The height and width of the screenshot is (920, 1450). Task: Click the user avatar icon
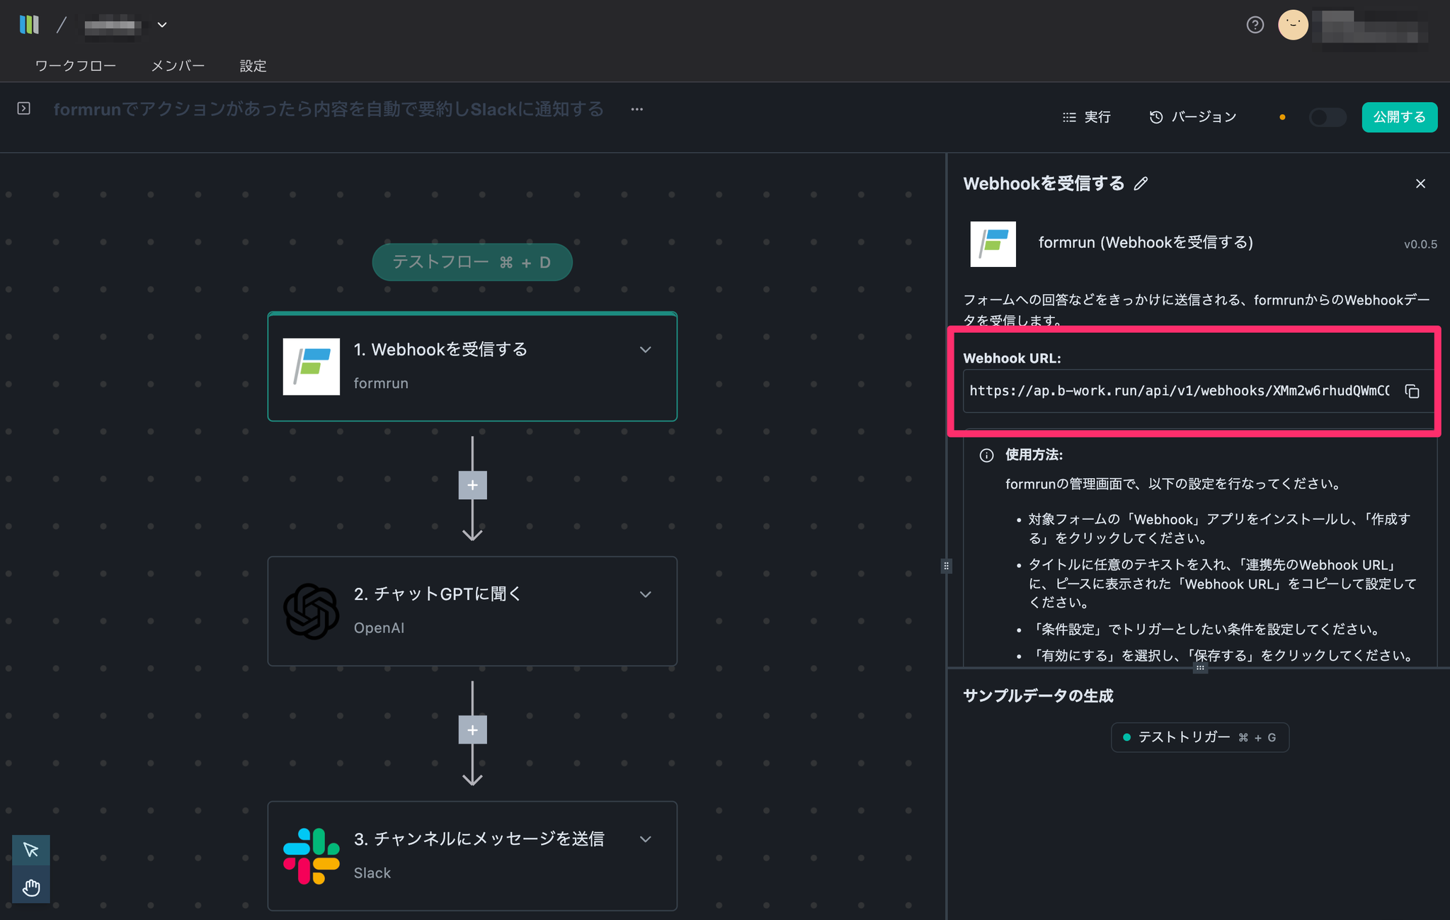coord(1292,25)
